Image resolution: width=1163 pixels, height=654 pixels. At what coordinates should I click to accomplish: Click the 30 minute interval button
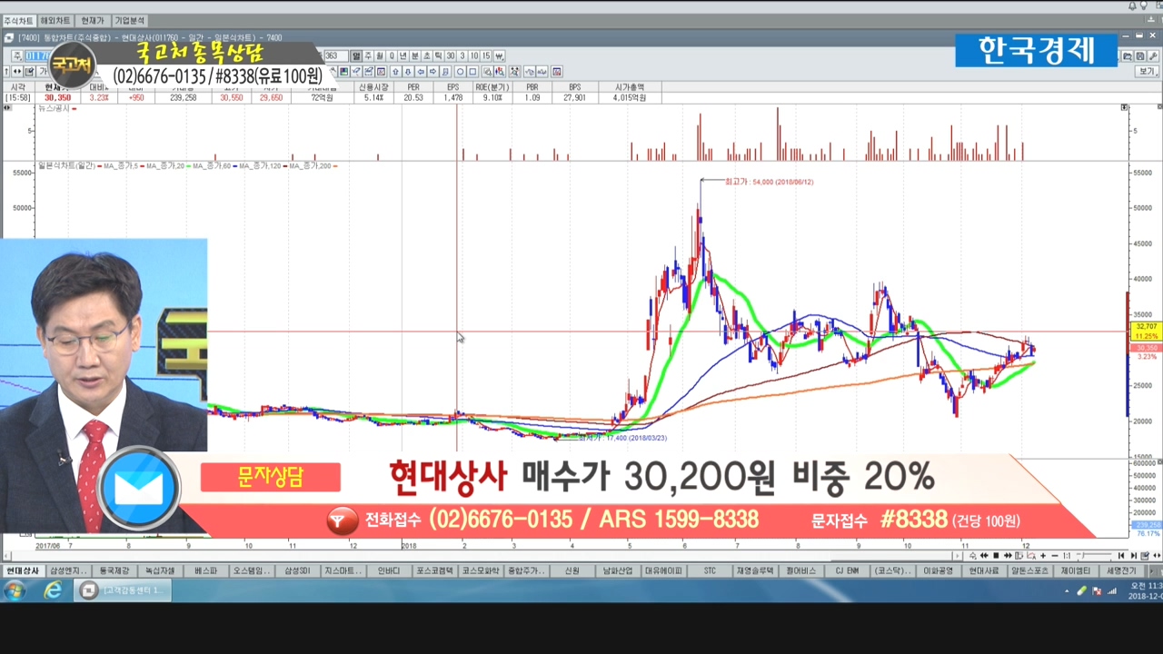click(450, 56)
